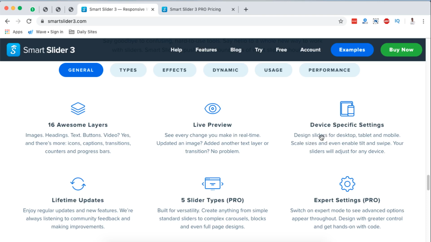
Task: Click the browser forward arrow
Action: (18, 21)
